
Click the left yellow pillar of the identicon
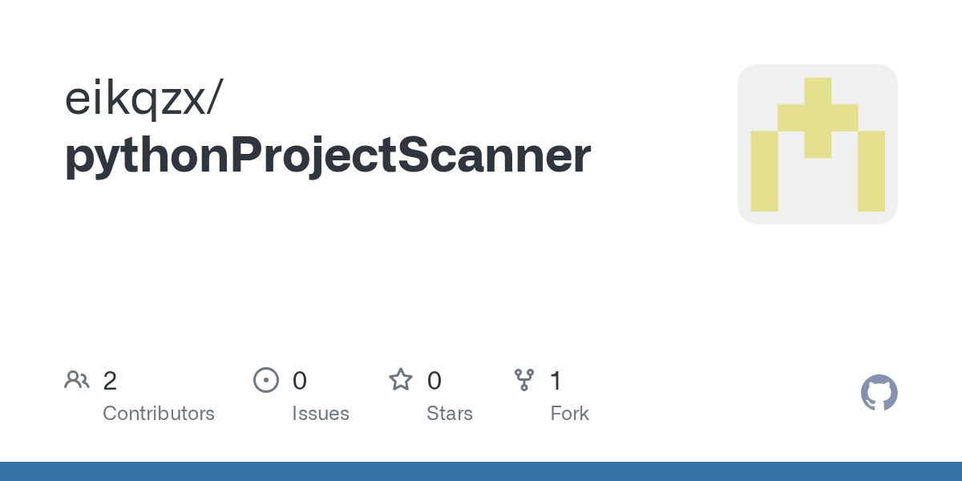(x=764, y=171)
